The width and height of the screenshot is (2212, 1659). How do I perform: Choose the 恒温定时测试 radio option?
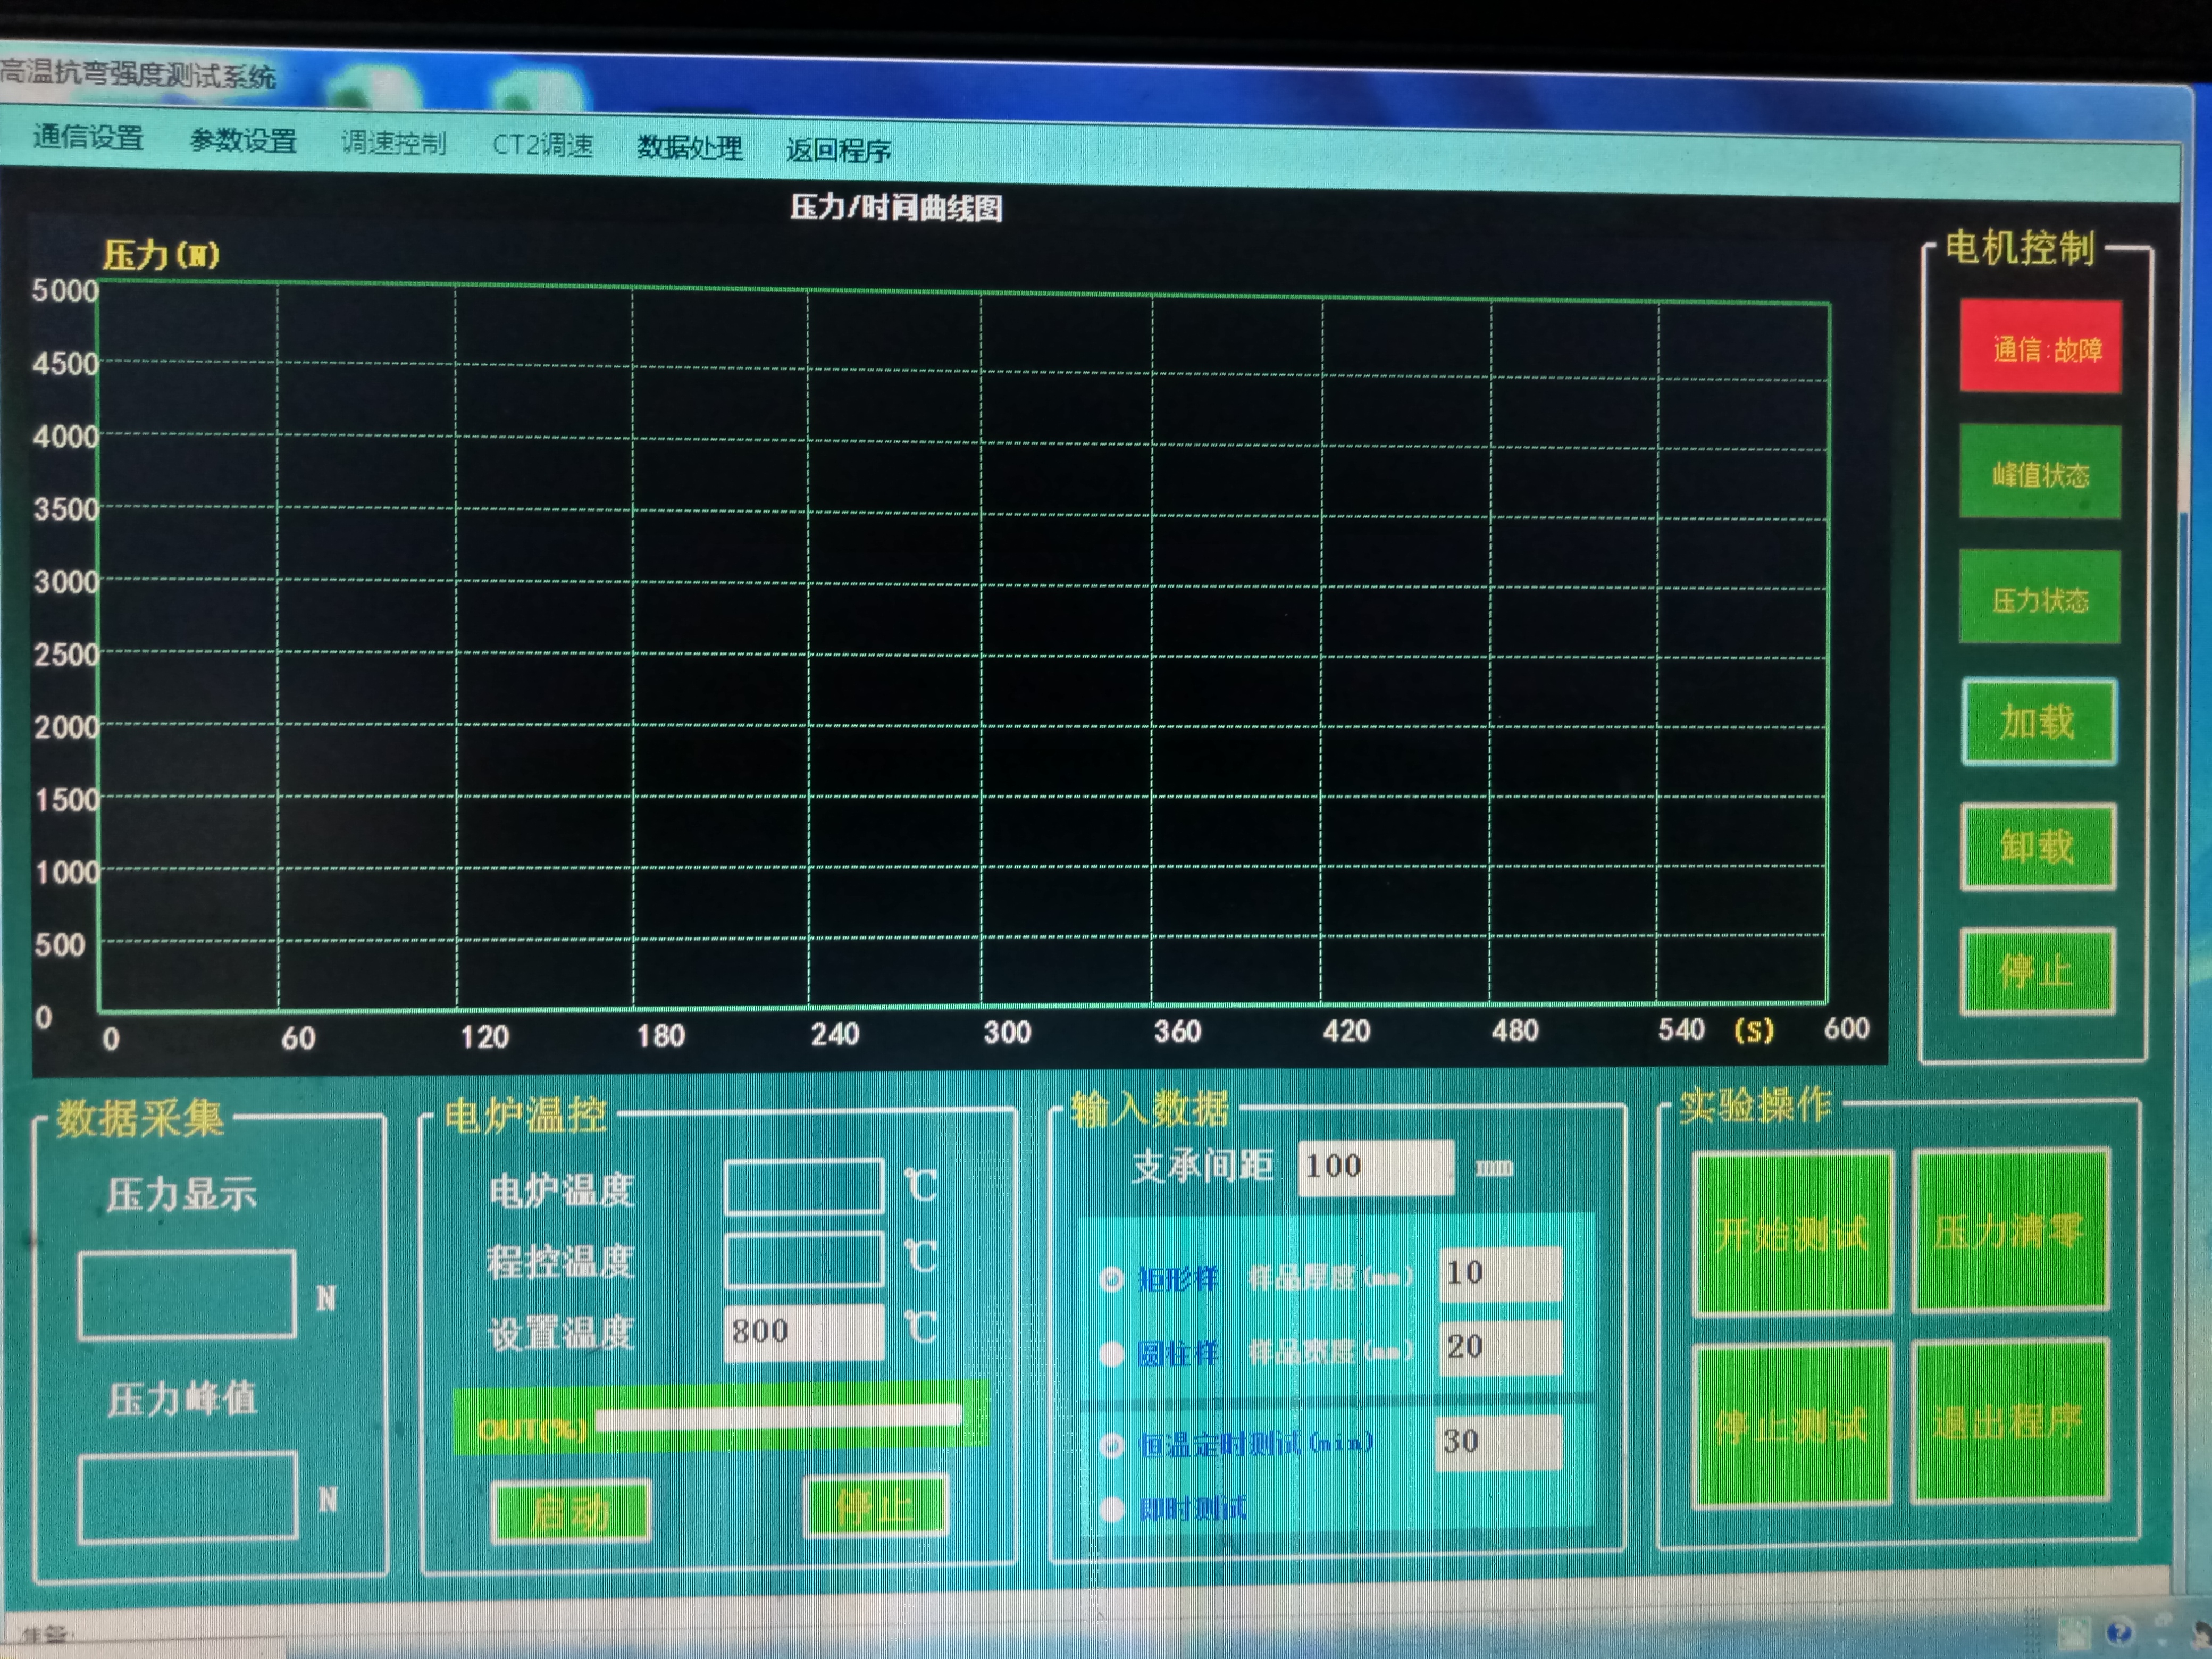click(1111, 1445)
